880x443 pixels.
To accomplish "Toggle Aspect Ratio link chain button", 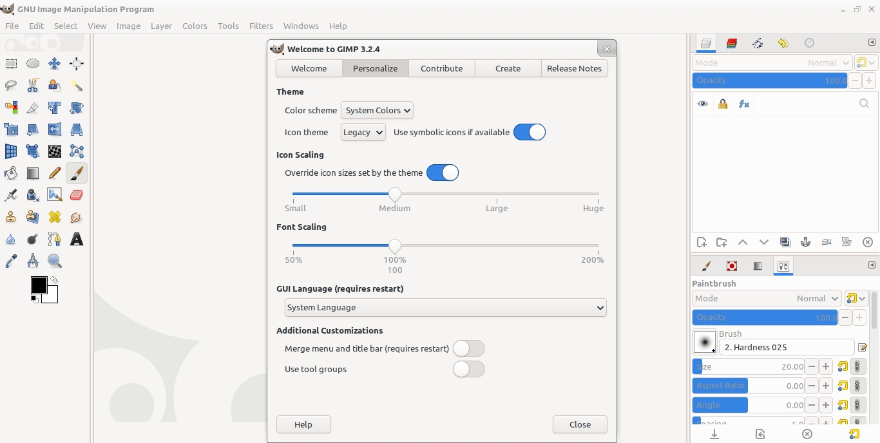I will pyautogui.click(x=857, y=386).
